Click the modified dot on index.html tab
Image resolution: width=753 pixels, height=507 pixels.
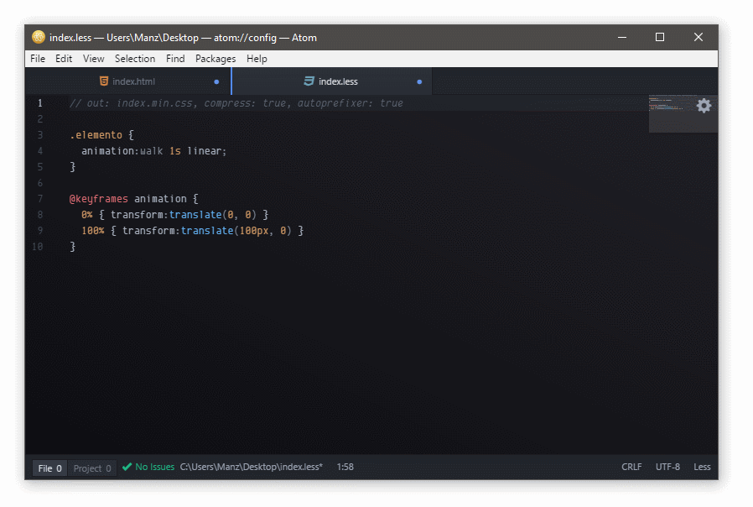click(x=216, y=81)
